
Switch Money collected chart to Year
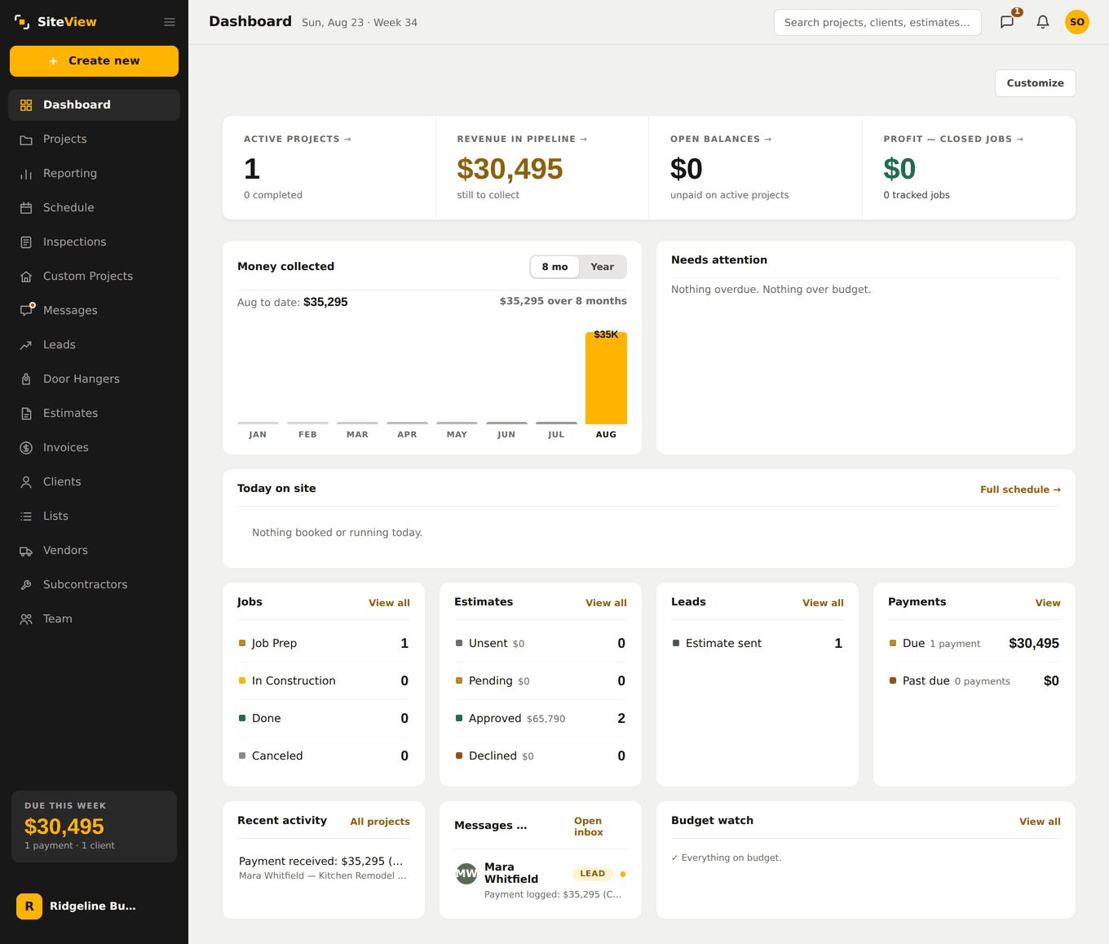(603, 267)
